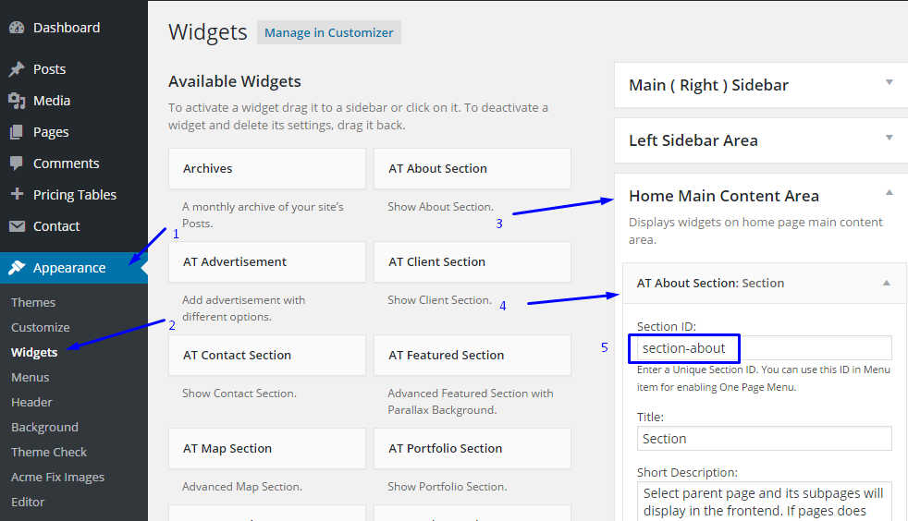
Task: Select the AT About Section available widget
Action: pos(472,168)
